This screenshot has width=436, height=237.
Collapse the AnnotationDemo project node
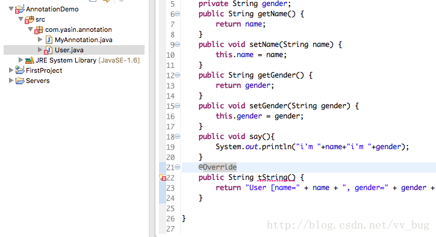click(11, 9)
